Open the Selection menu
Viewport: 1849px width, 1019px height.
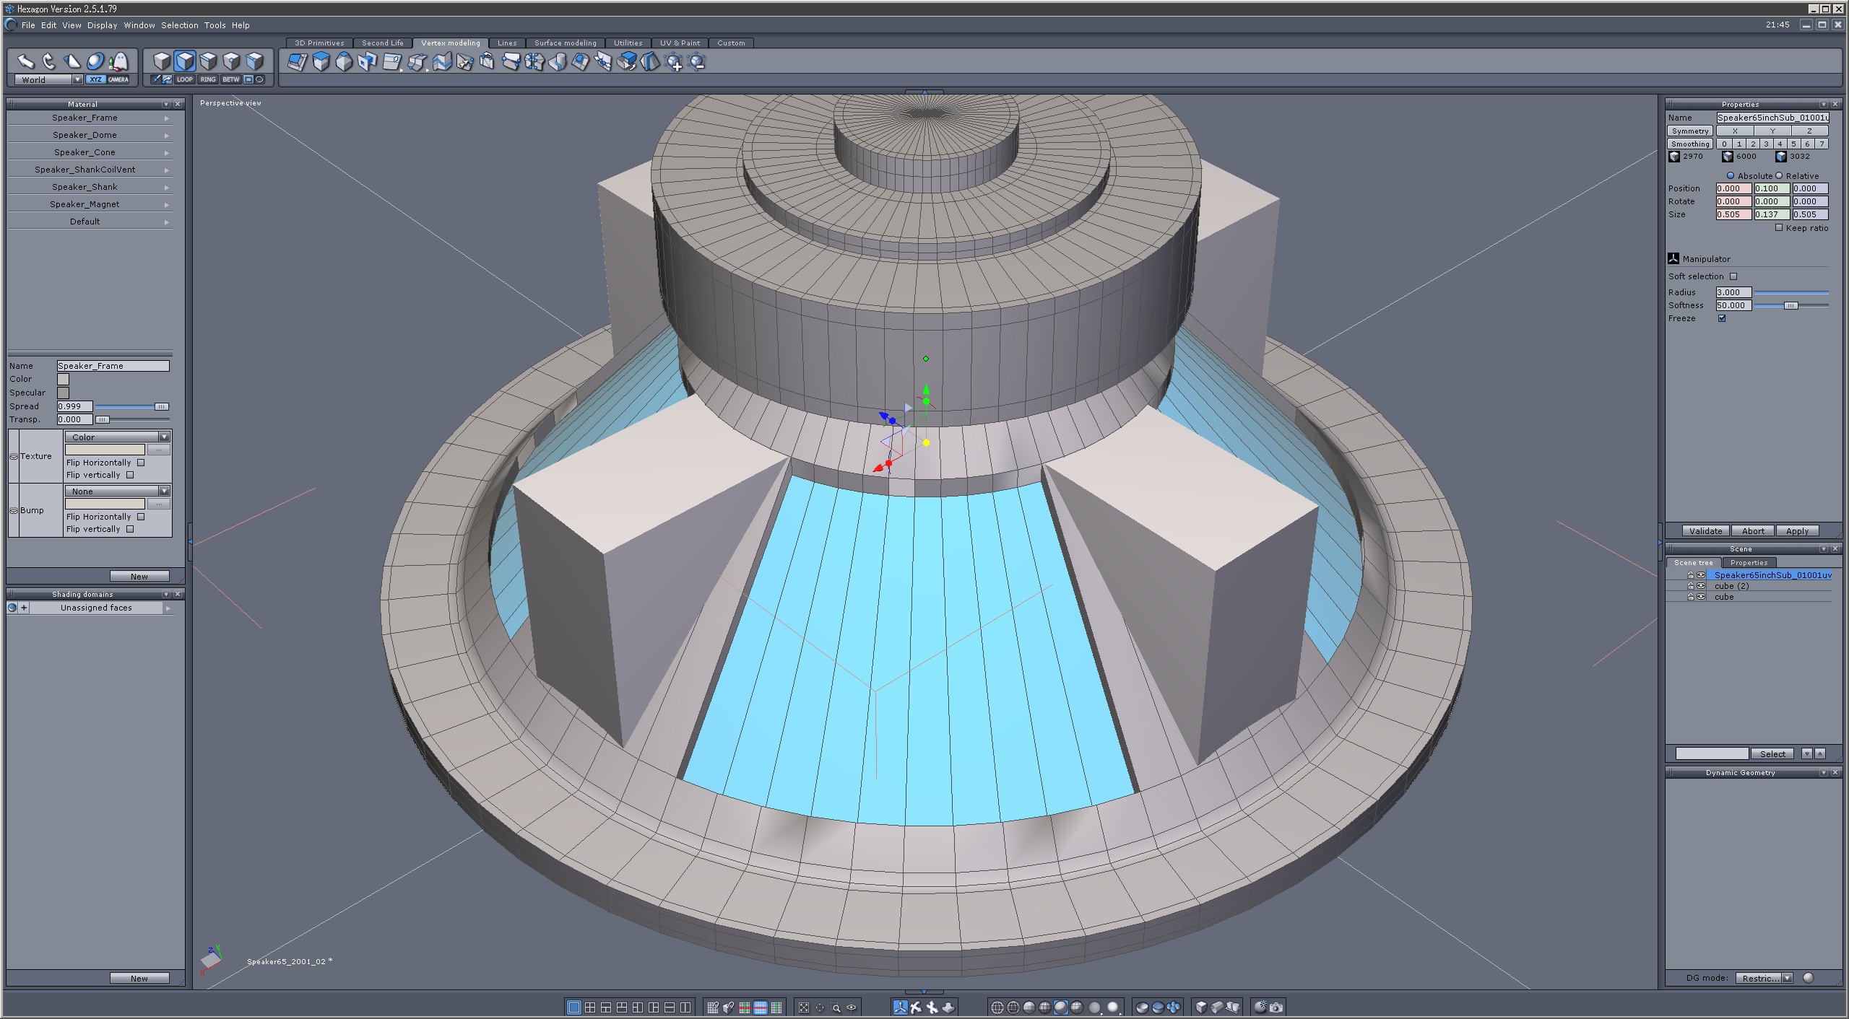pyautogui.click(x=179, y=25)
